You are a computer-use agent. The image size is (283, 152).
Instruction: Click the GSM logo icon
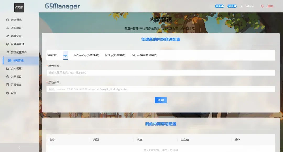pos(19,8)
